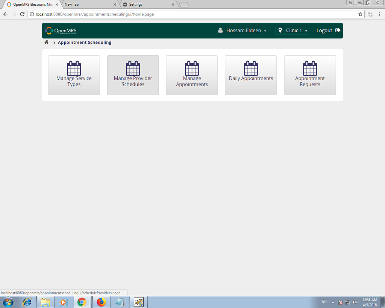This screenshot has width=385, height=308.
Task: Click the home icon in the breadcrumb bar
Action: point(46,42)
